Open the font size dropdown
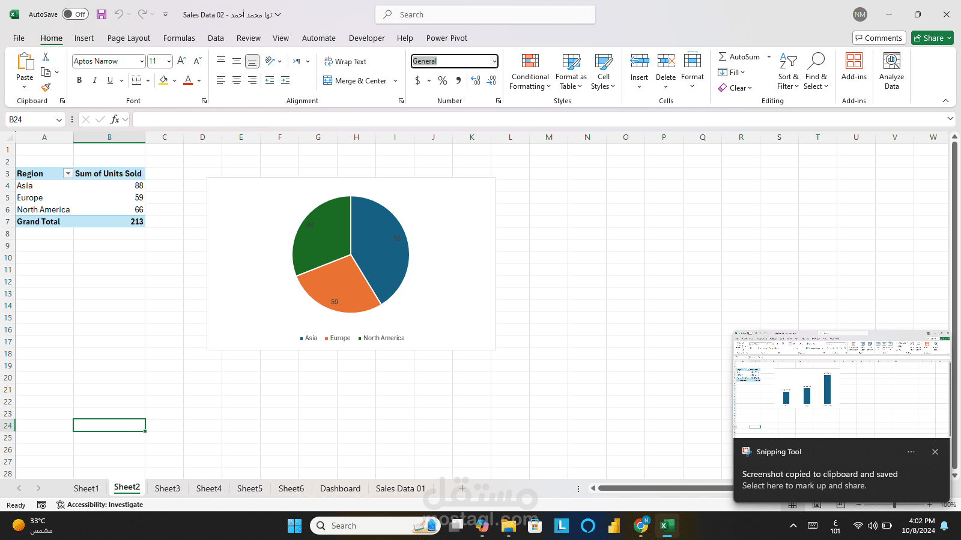 pyautogui.click(x=169, y=61)
